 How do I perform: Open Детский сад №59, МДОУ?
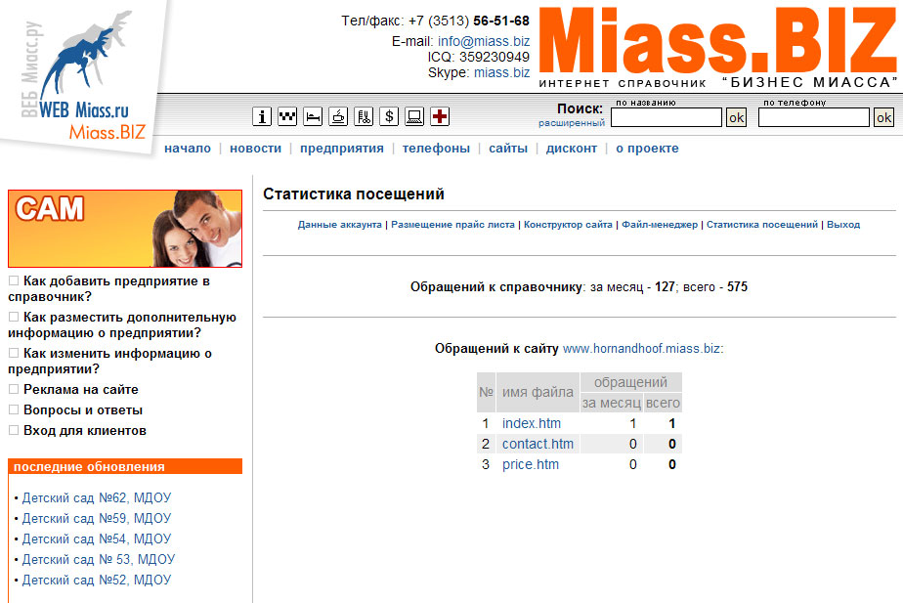click(x=97, y=518)
